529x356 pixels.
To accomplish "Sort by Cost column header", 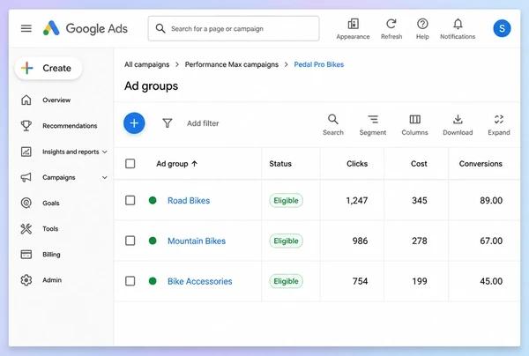I will 419,164.
